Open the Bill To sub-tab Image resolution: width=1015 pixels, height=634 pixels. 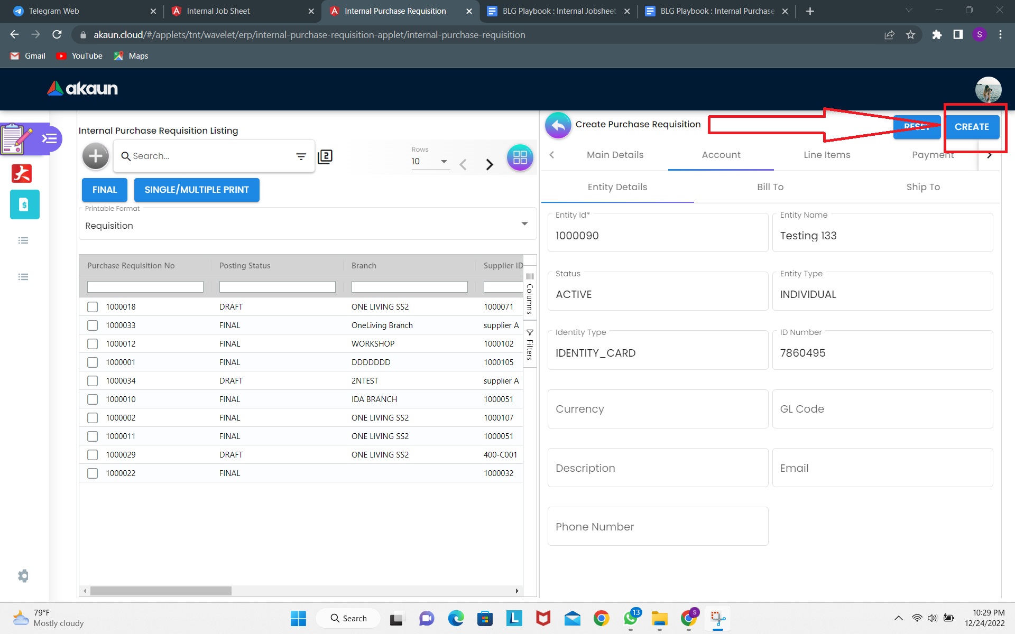tap(770, 187)
